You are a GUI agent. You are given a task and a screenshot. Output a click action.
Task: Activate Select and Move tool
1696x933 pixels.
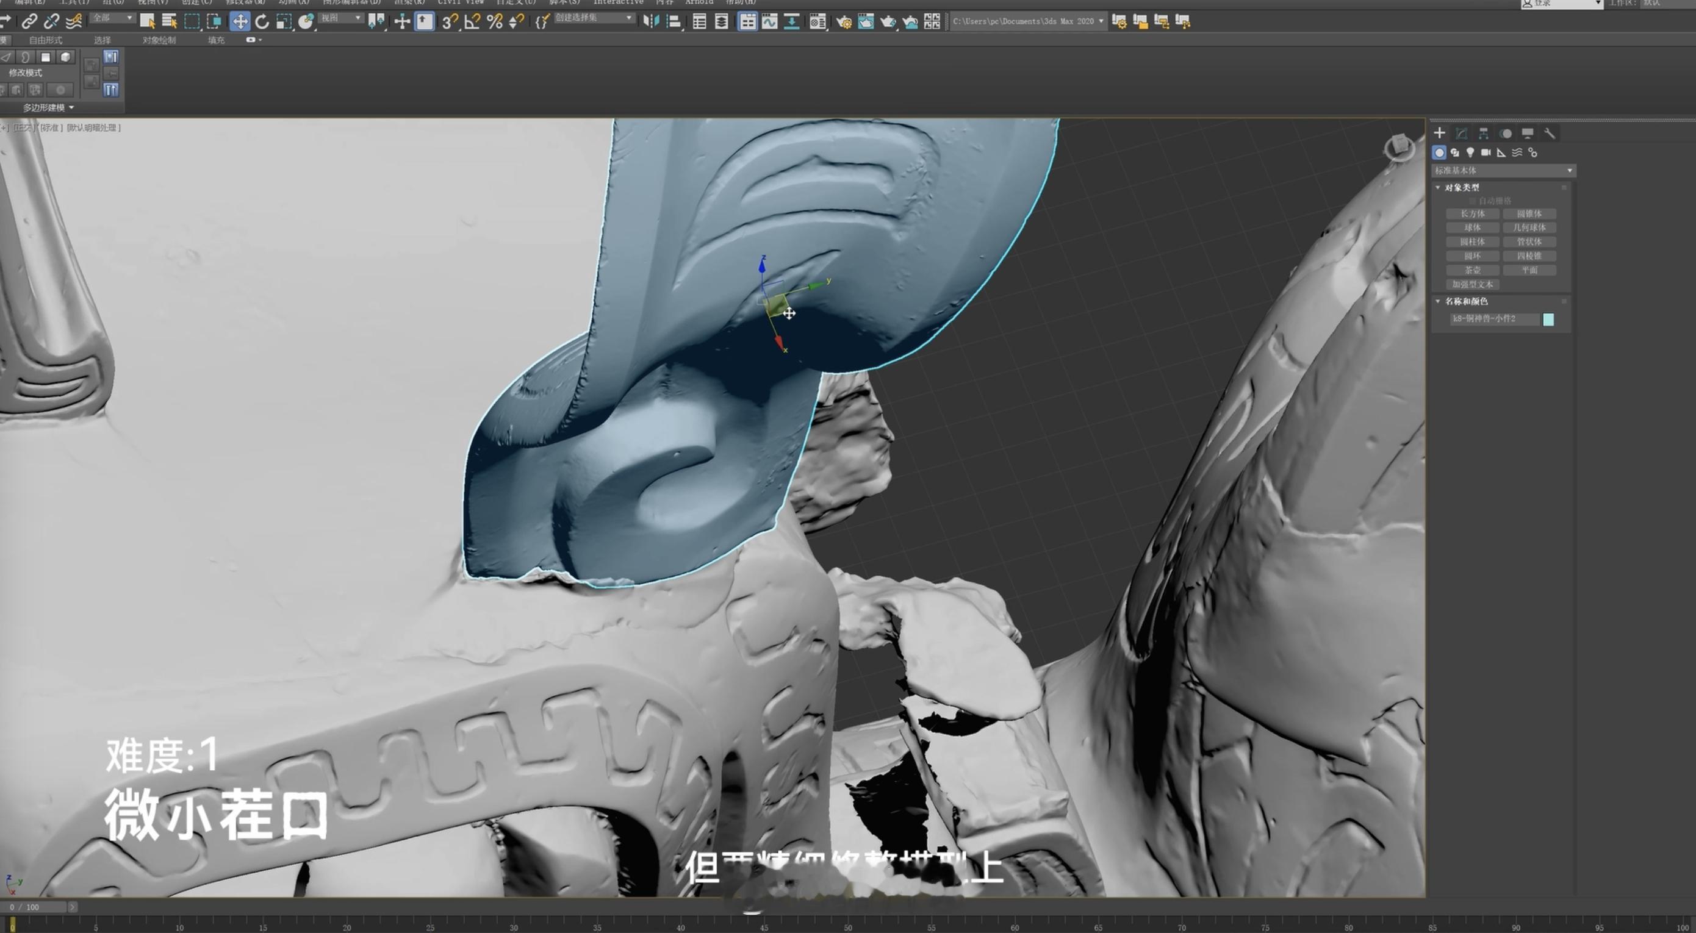(240, 22)
